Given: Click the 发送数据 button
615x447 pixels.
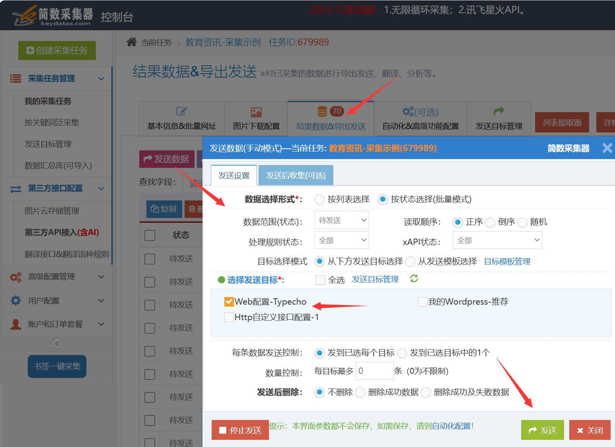Looking at the screenshot, I should click(167, 159).
